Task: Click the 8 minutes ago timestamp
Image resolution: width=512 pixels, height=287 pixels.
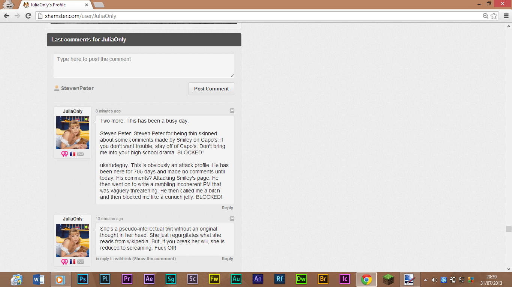Action: click(108, 111)
